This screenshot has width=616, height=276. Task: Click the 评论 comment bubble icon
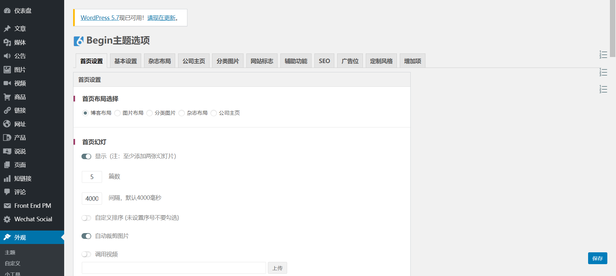(x=7, y=192)
